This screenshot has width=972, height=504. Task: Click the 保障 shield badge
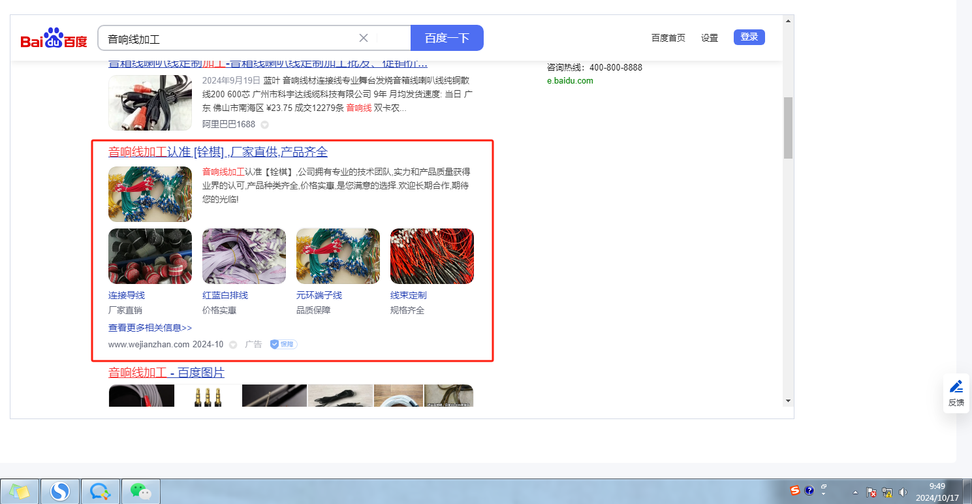(284, 344)
